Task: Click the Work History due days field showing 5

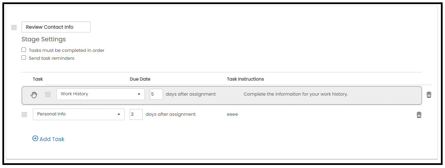Action: pos(156,94)
